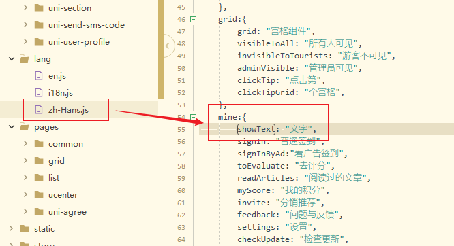Select the uni-user-profile folder name

click(79, 42)
